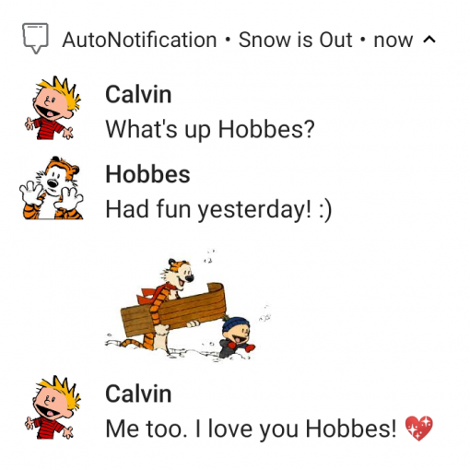This screenshot has width=470, height=470.
Task: Click the sparkling heart emoji
Action: (418, 429)
